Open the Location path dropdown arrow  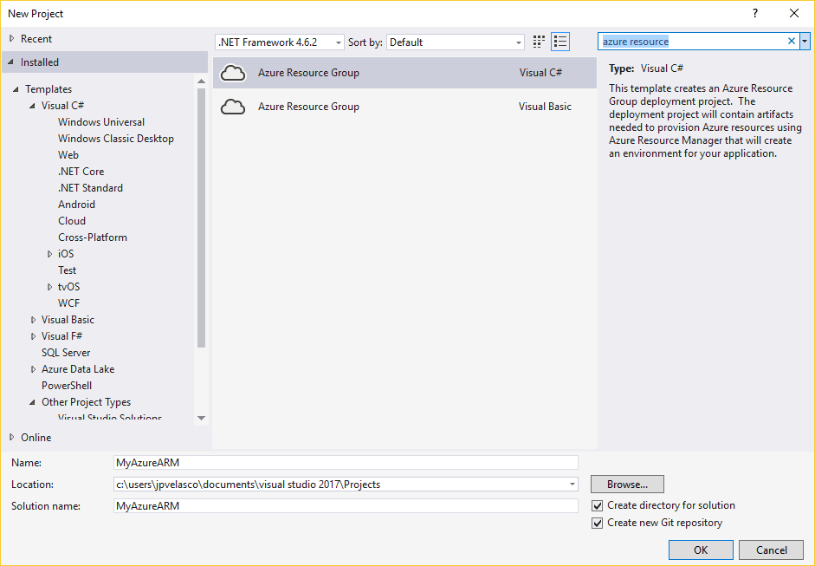point(572,485)
